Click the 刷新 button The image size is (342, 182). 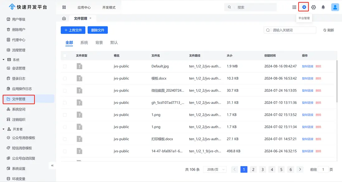click(329, 30)
